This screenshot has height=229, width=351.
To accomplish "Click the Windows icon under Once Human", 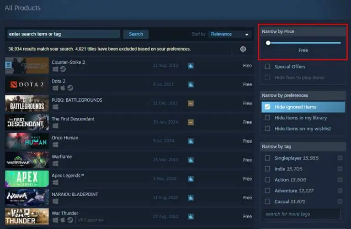I will pos(55,145).
